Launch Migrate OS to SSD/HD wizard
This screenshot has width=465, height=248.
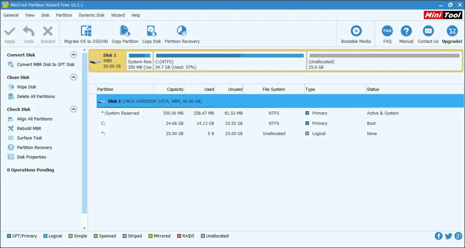pyautogui.click(x=86, y=34)
